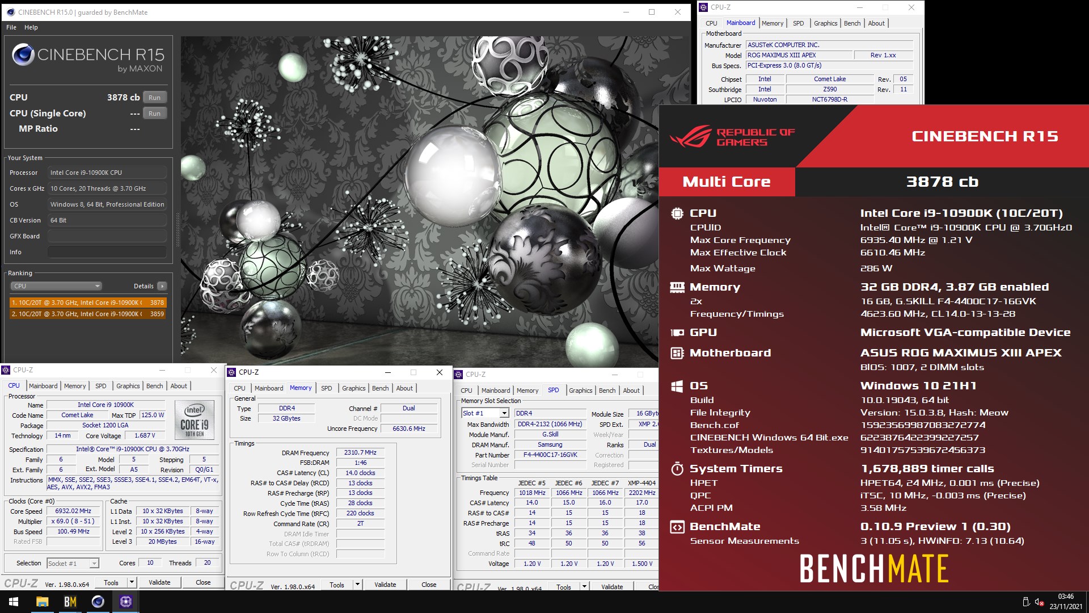Open the Socket #1 selection dropdown
This screenshot has height=613, width=1089.
[73, 564]
